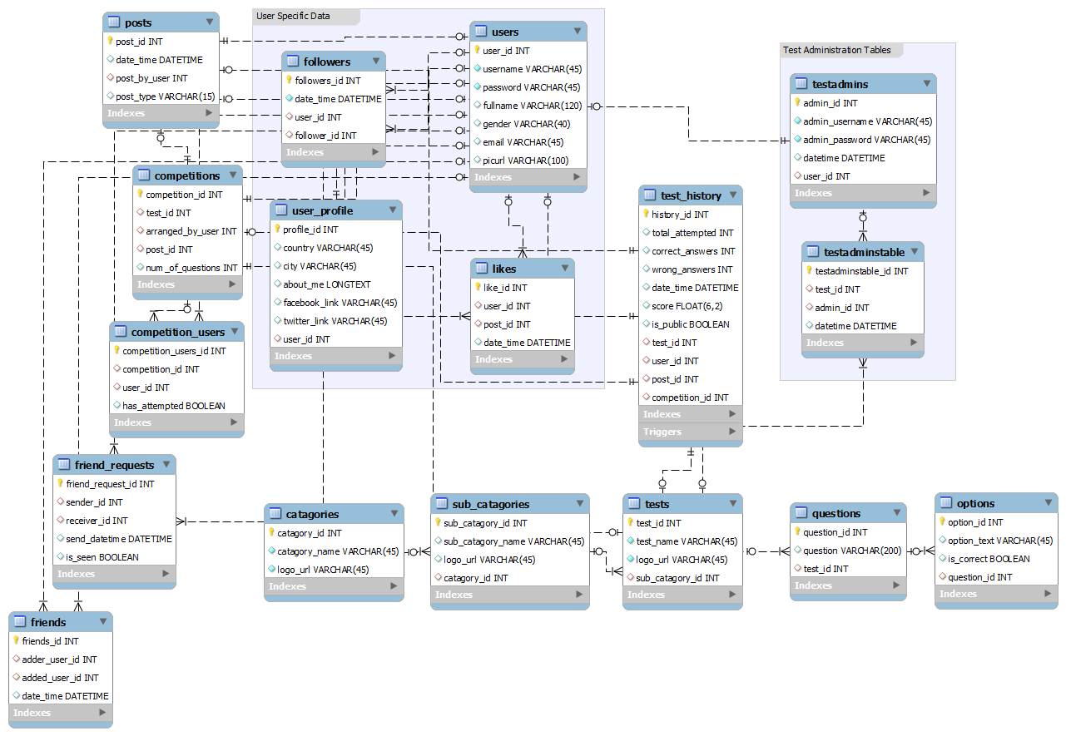Click key icon beside question_id in questions
This screenshot has width=1066, height=736.
(x=796, y=532)
